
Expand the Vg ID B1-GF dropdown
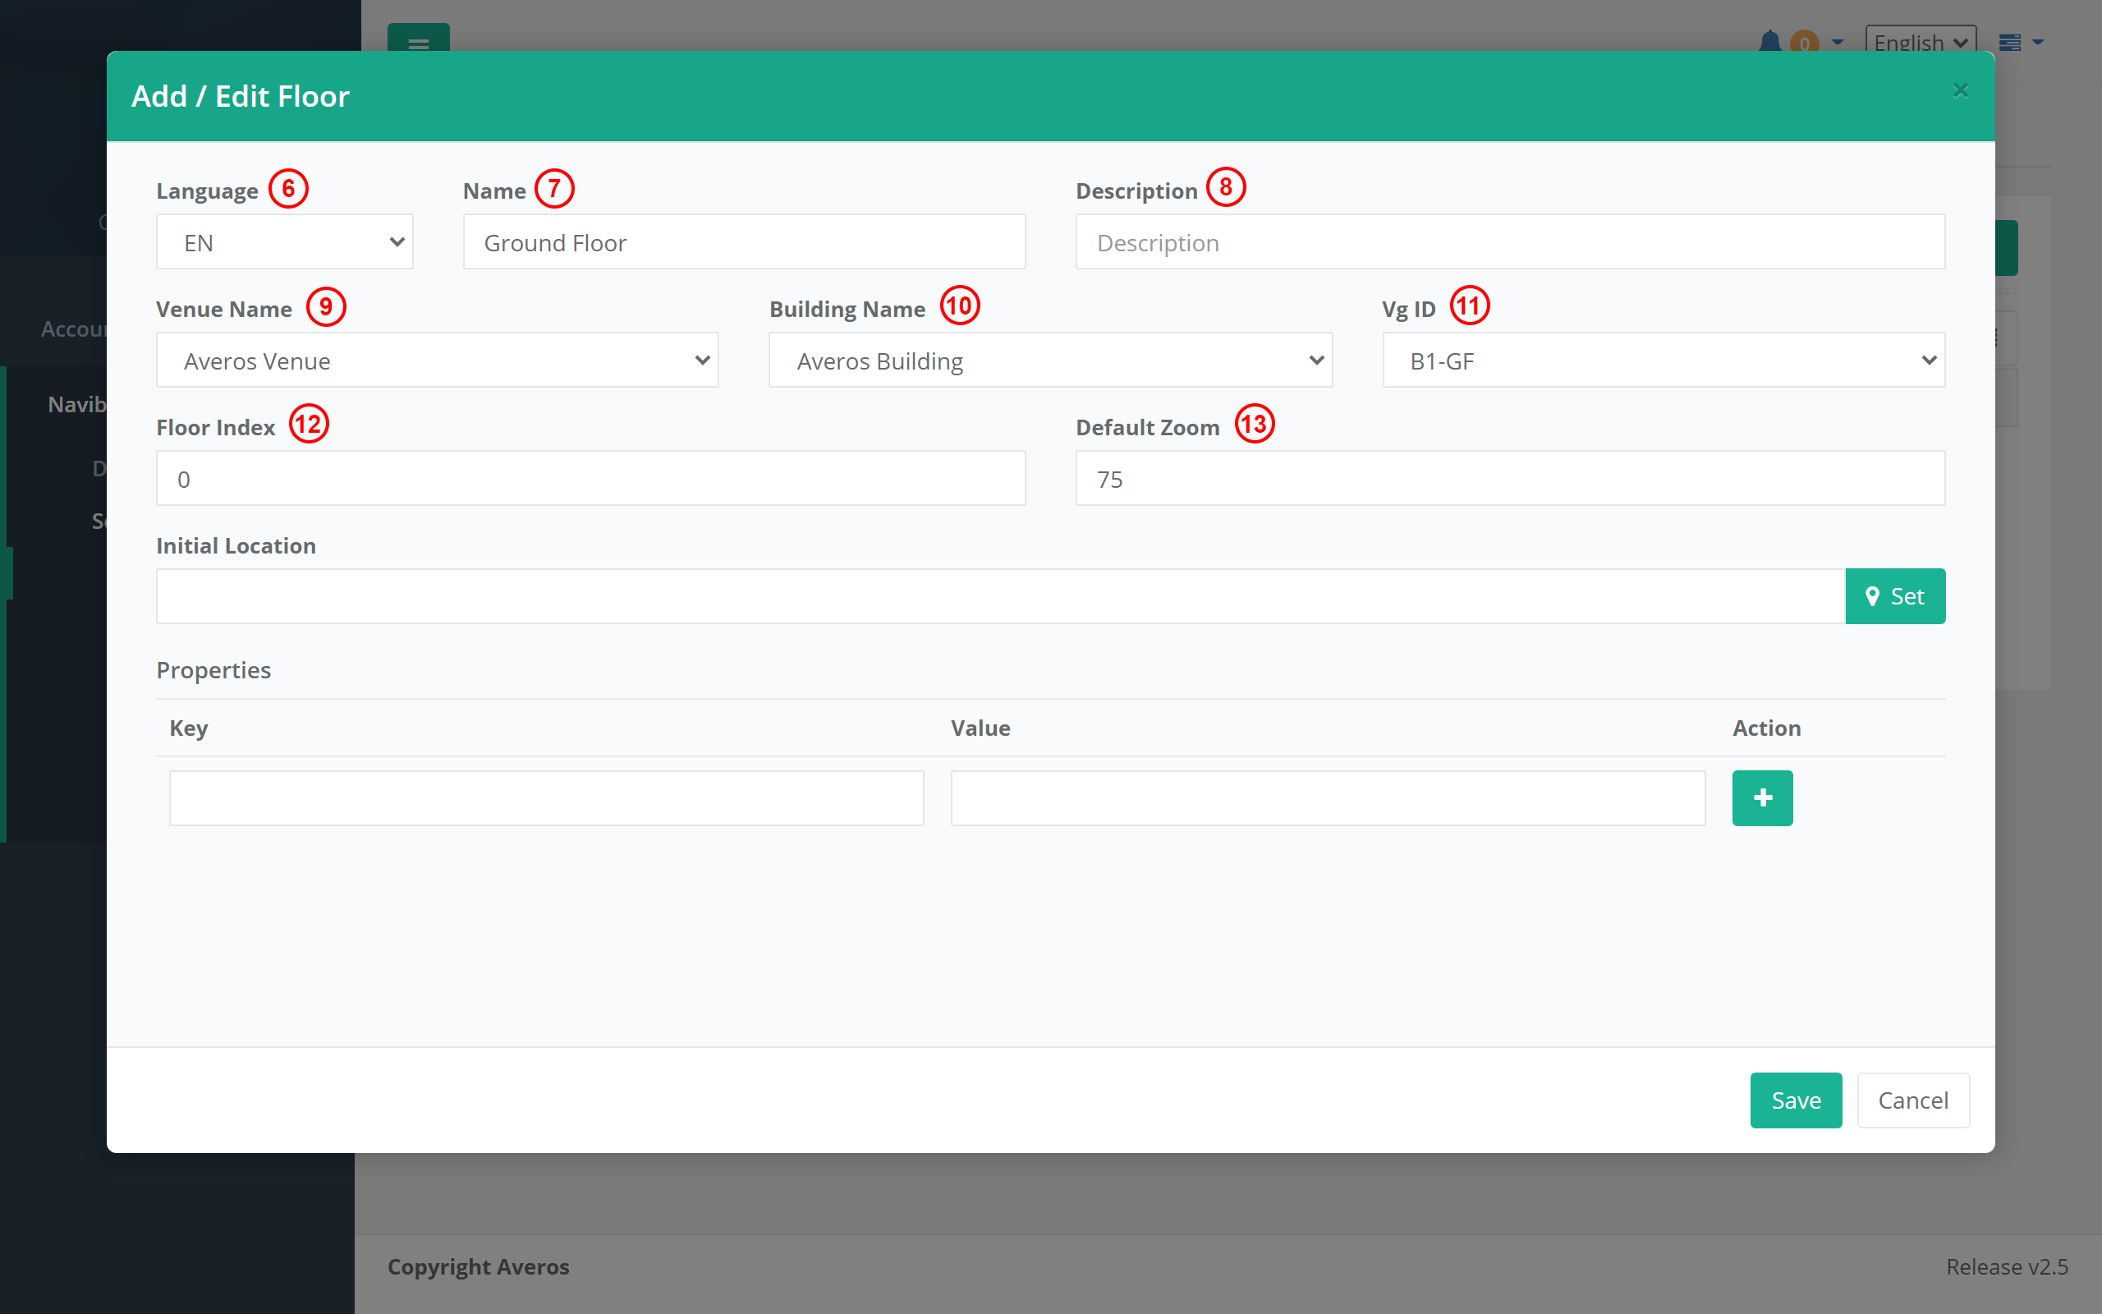pos(1663,361)
